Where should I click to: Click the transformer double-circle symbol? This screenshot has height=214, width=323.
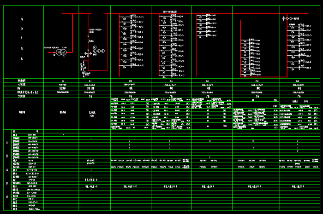click(60, 53)
